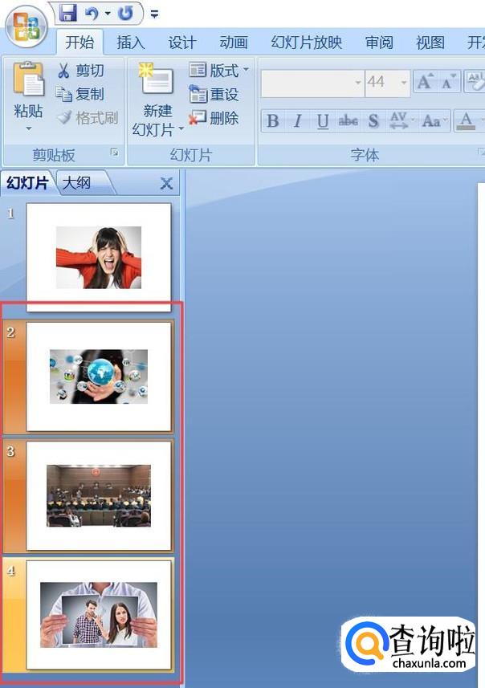Select the 大纲 outline pane tab
The height and width of the screenshot is (688, 485).
[x=77, y=182]
